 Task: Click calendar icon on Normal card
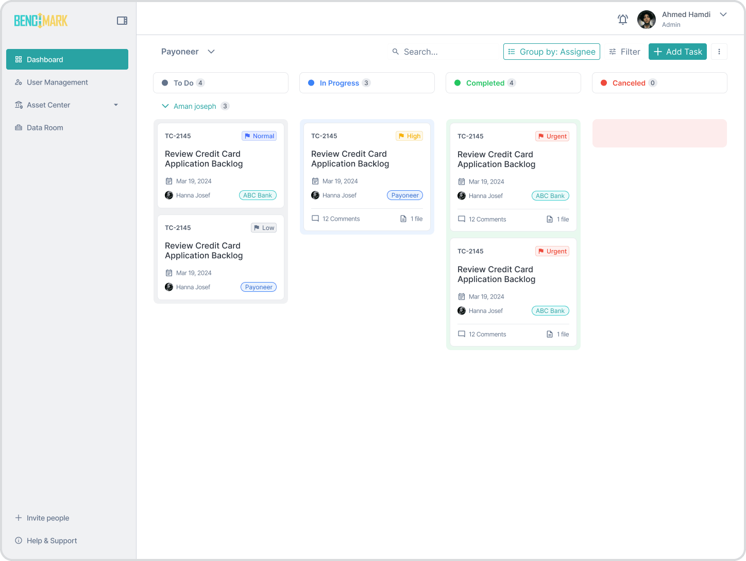169,181
